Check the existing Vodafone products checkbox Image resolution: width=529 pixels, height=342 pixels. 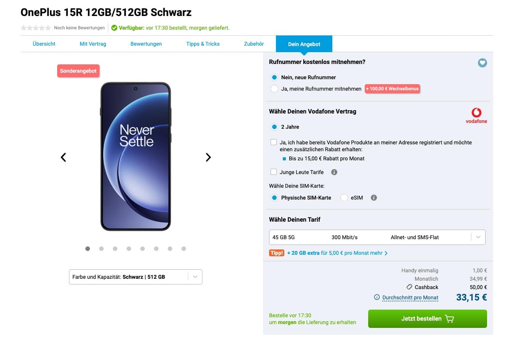click(274, 142)
